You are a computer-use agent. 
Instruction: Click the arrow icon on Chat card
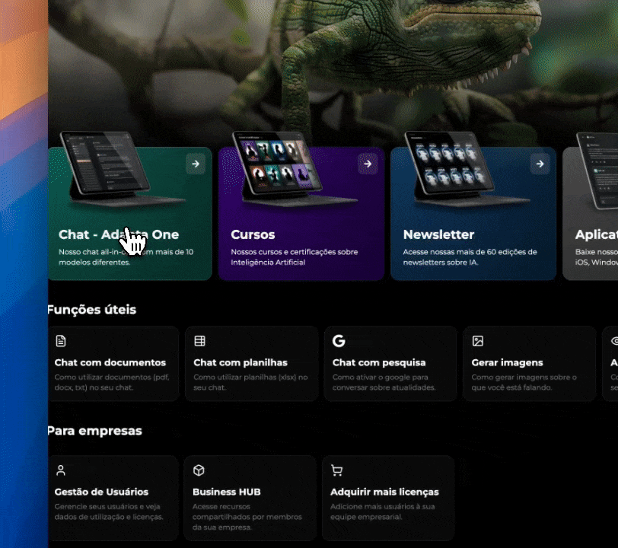[196, 164]
